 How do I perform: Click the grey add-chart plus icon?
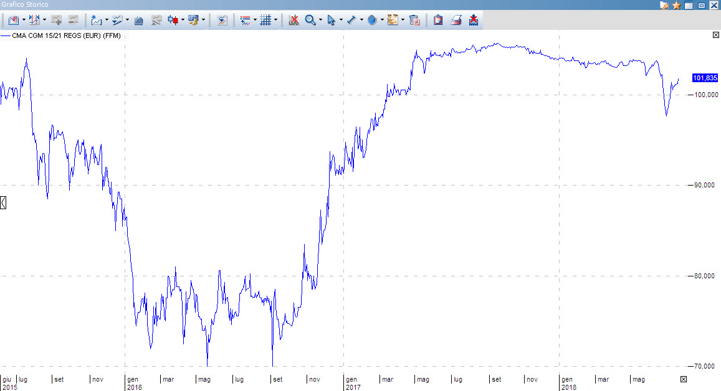click(x=56, y=20)
